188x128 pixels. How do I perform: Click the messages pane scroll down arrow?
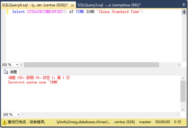click(x=183, y=110)
